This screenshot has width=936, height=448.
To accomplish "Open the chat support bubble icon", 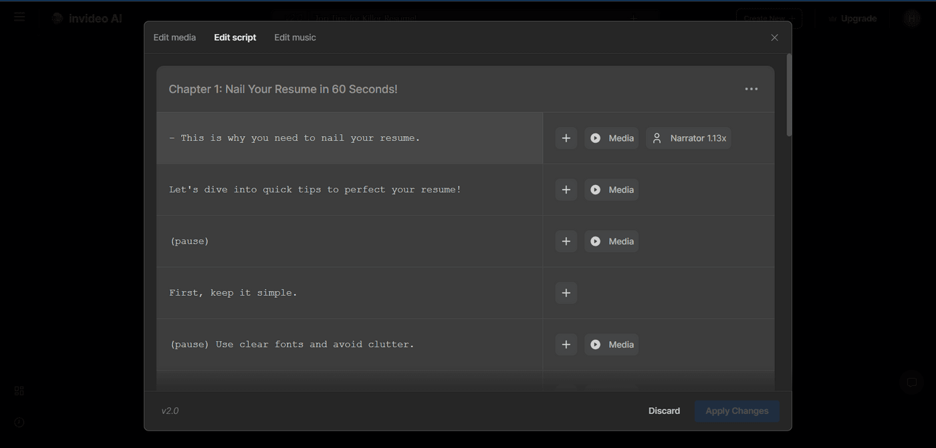I will coord(911,383).
